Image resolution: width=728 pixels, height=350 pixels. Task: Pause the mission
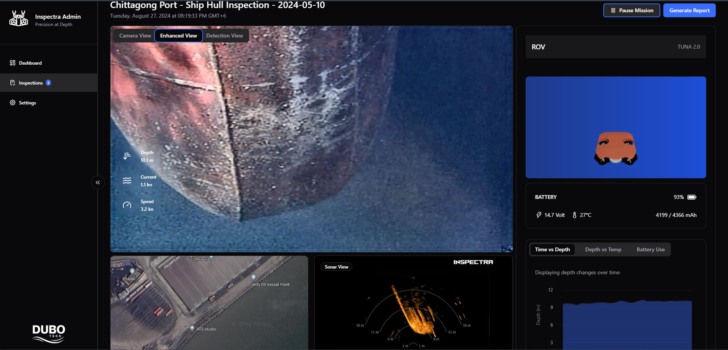tap(632, 10)
